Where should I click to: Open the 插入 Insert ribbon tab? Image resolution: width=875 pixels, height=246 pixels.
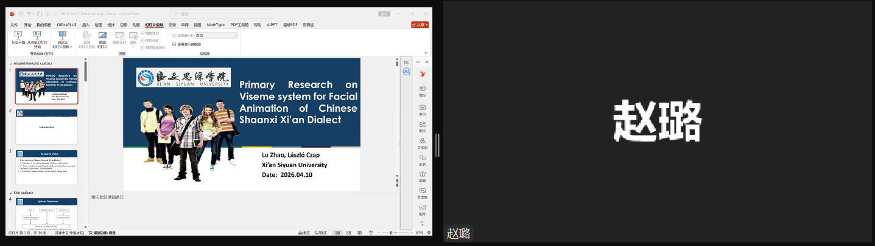click(86, 25)
